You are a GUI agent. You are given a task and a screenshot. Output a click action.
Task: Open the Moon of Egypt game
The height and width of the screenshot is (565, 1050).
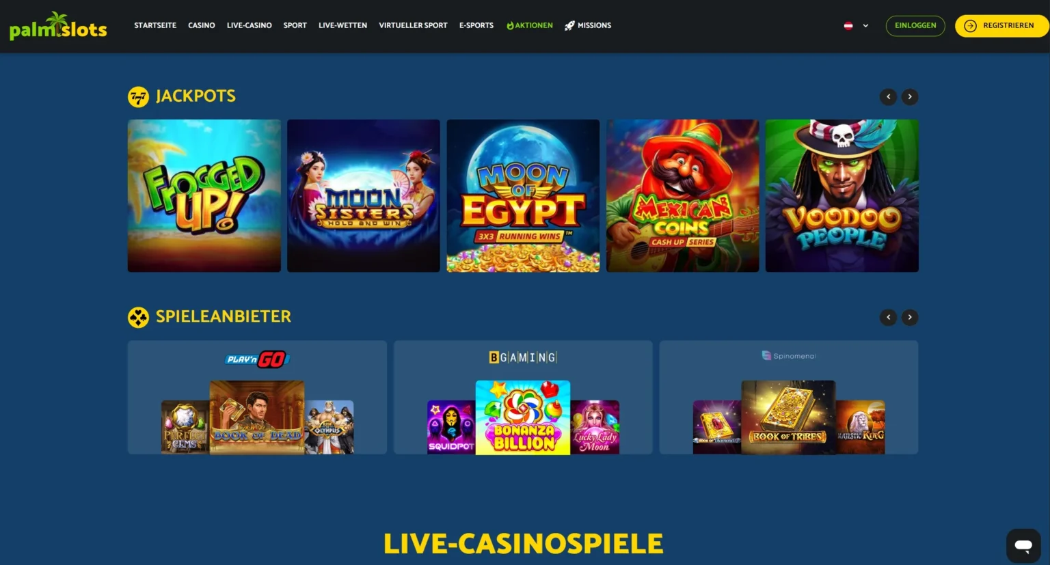pos(523,196)
